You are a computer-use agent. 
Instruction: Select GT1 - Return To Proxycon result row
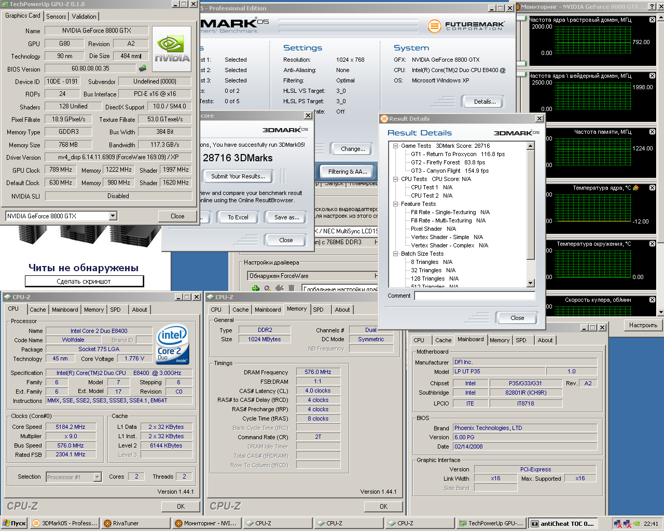coord(458,154)
